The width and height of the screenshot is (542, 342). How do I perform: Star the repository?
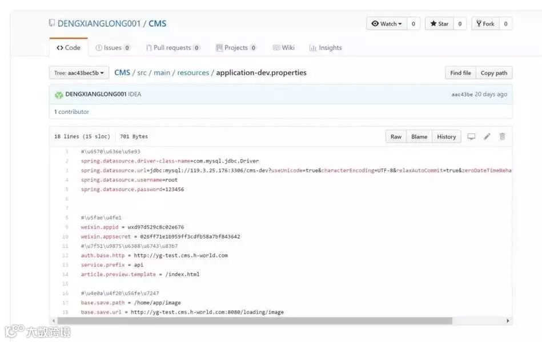439,24
